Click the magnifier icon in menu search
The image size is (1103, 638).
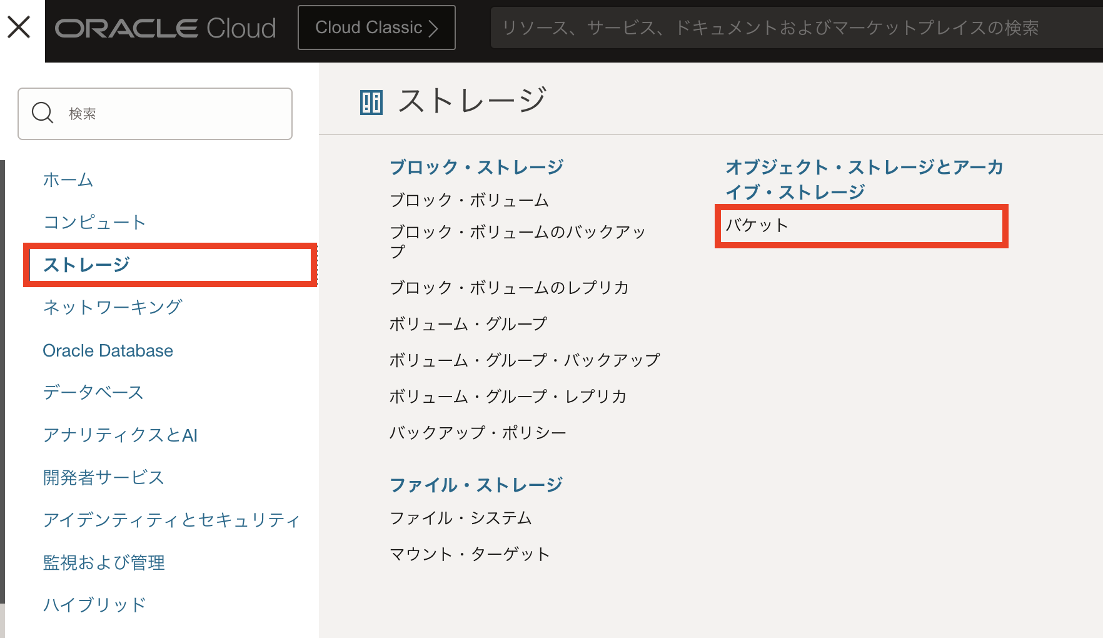[x=43, y=113]
